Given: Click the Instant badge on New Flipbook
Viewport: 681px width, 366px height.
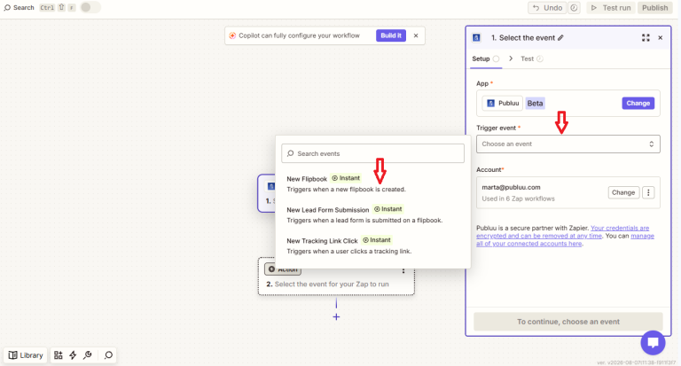Looking at the screenshot, I should click(x=346, y=178).
